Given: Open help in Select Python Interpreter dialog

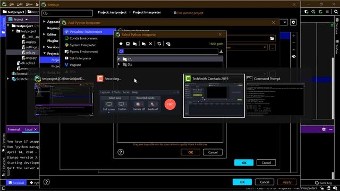Looking at the screenshot, I should point(121,152).
